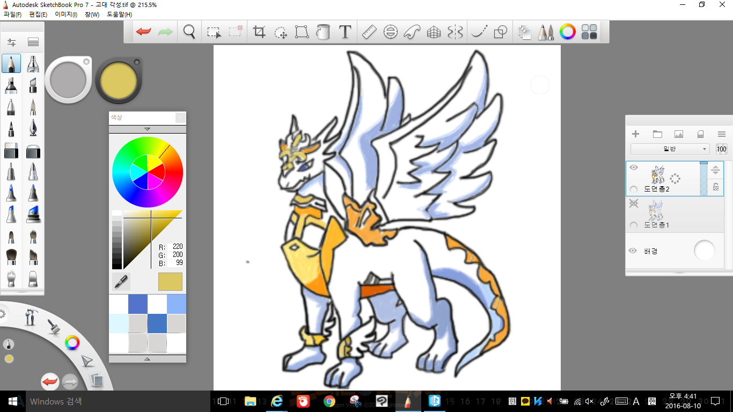Hide the 도면층2 layer eye icon
The width and height of the screenshot is (733, 412).
pos(634,167)
